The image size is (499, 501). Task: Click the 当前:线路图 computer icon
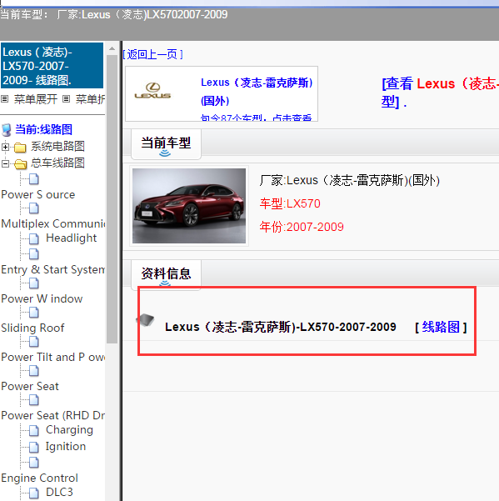[6, 130]
